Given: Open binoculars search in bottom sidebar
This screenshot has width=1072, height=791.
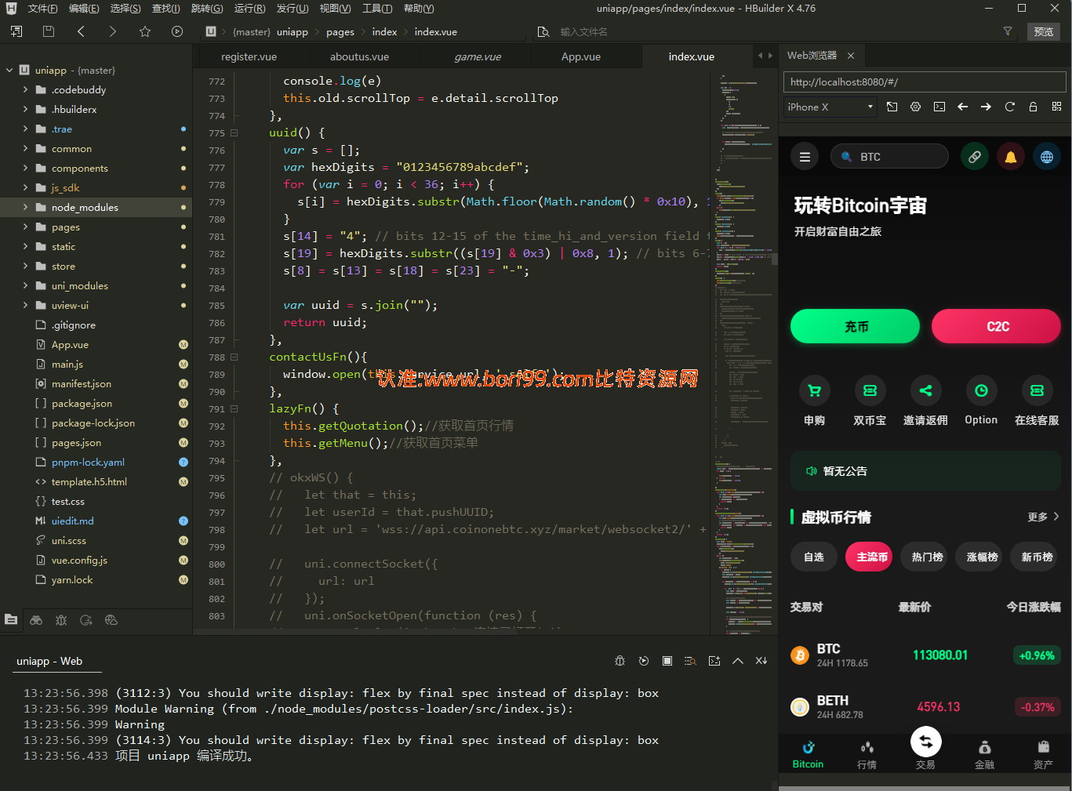Looking at the screenshot, I should [36, 620].
